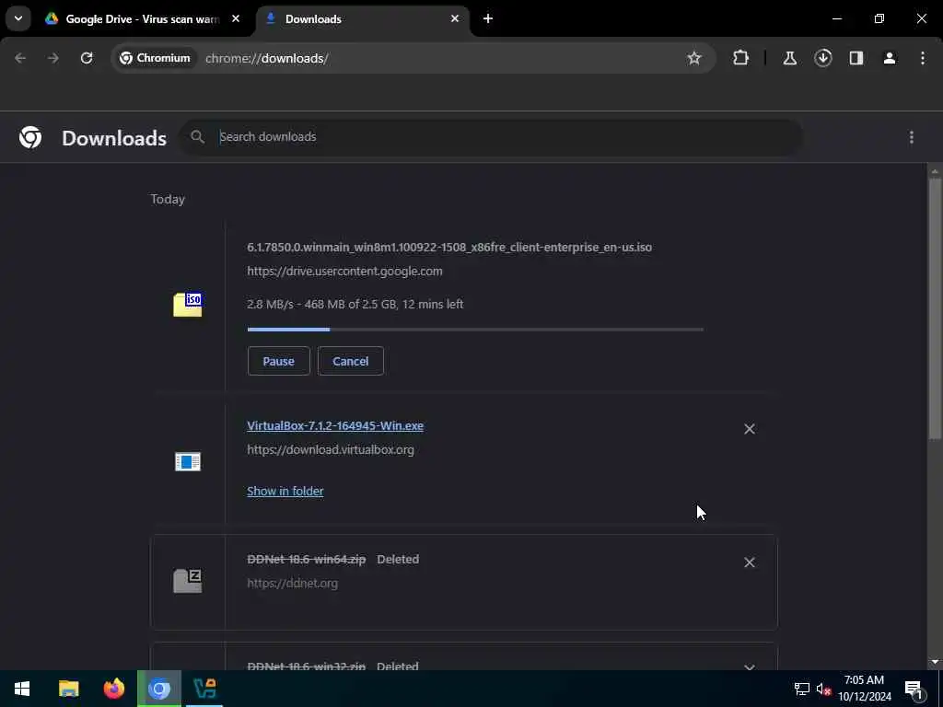This screenshot has height=707, width=943.
Task: Open the Chrome Labs flask icon
Action: [x=789, y=58]
